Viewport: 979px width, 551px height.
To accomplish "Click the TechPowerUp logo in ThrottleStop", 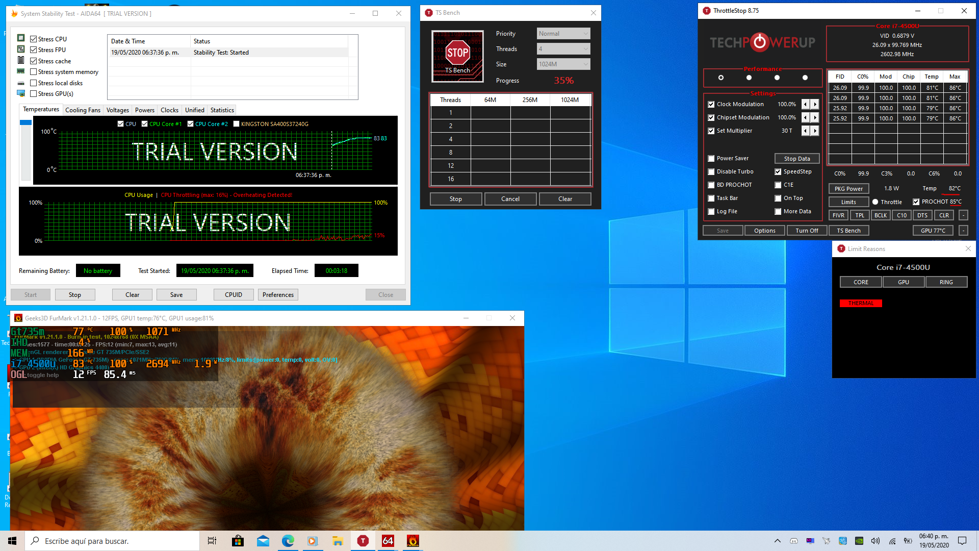I will click(762, 42).
